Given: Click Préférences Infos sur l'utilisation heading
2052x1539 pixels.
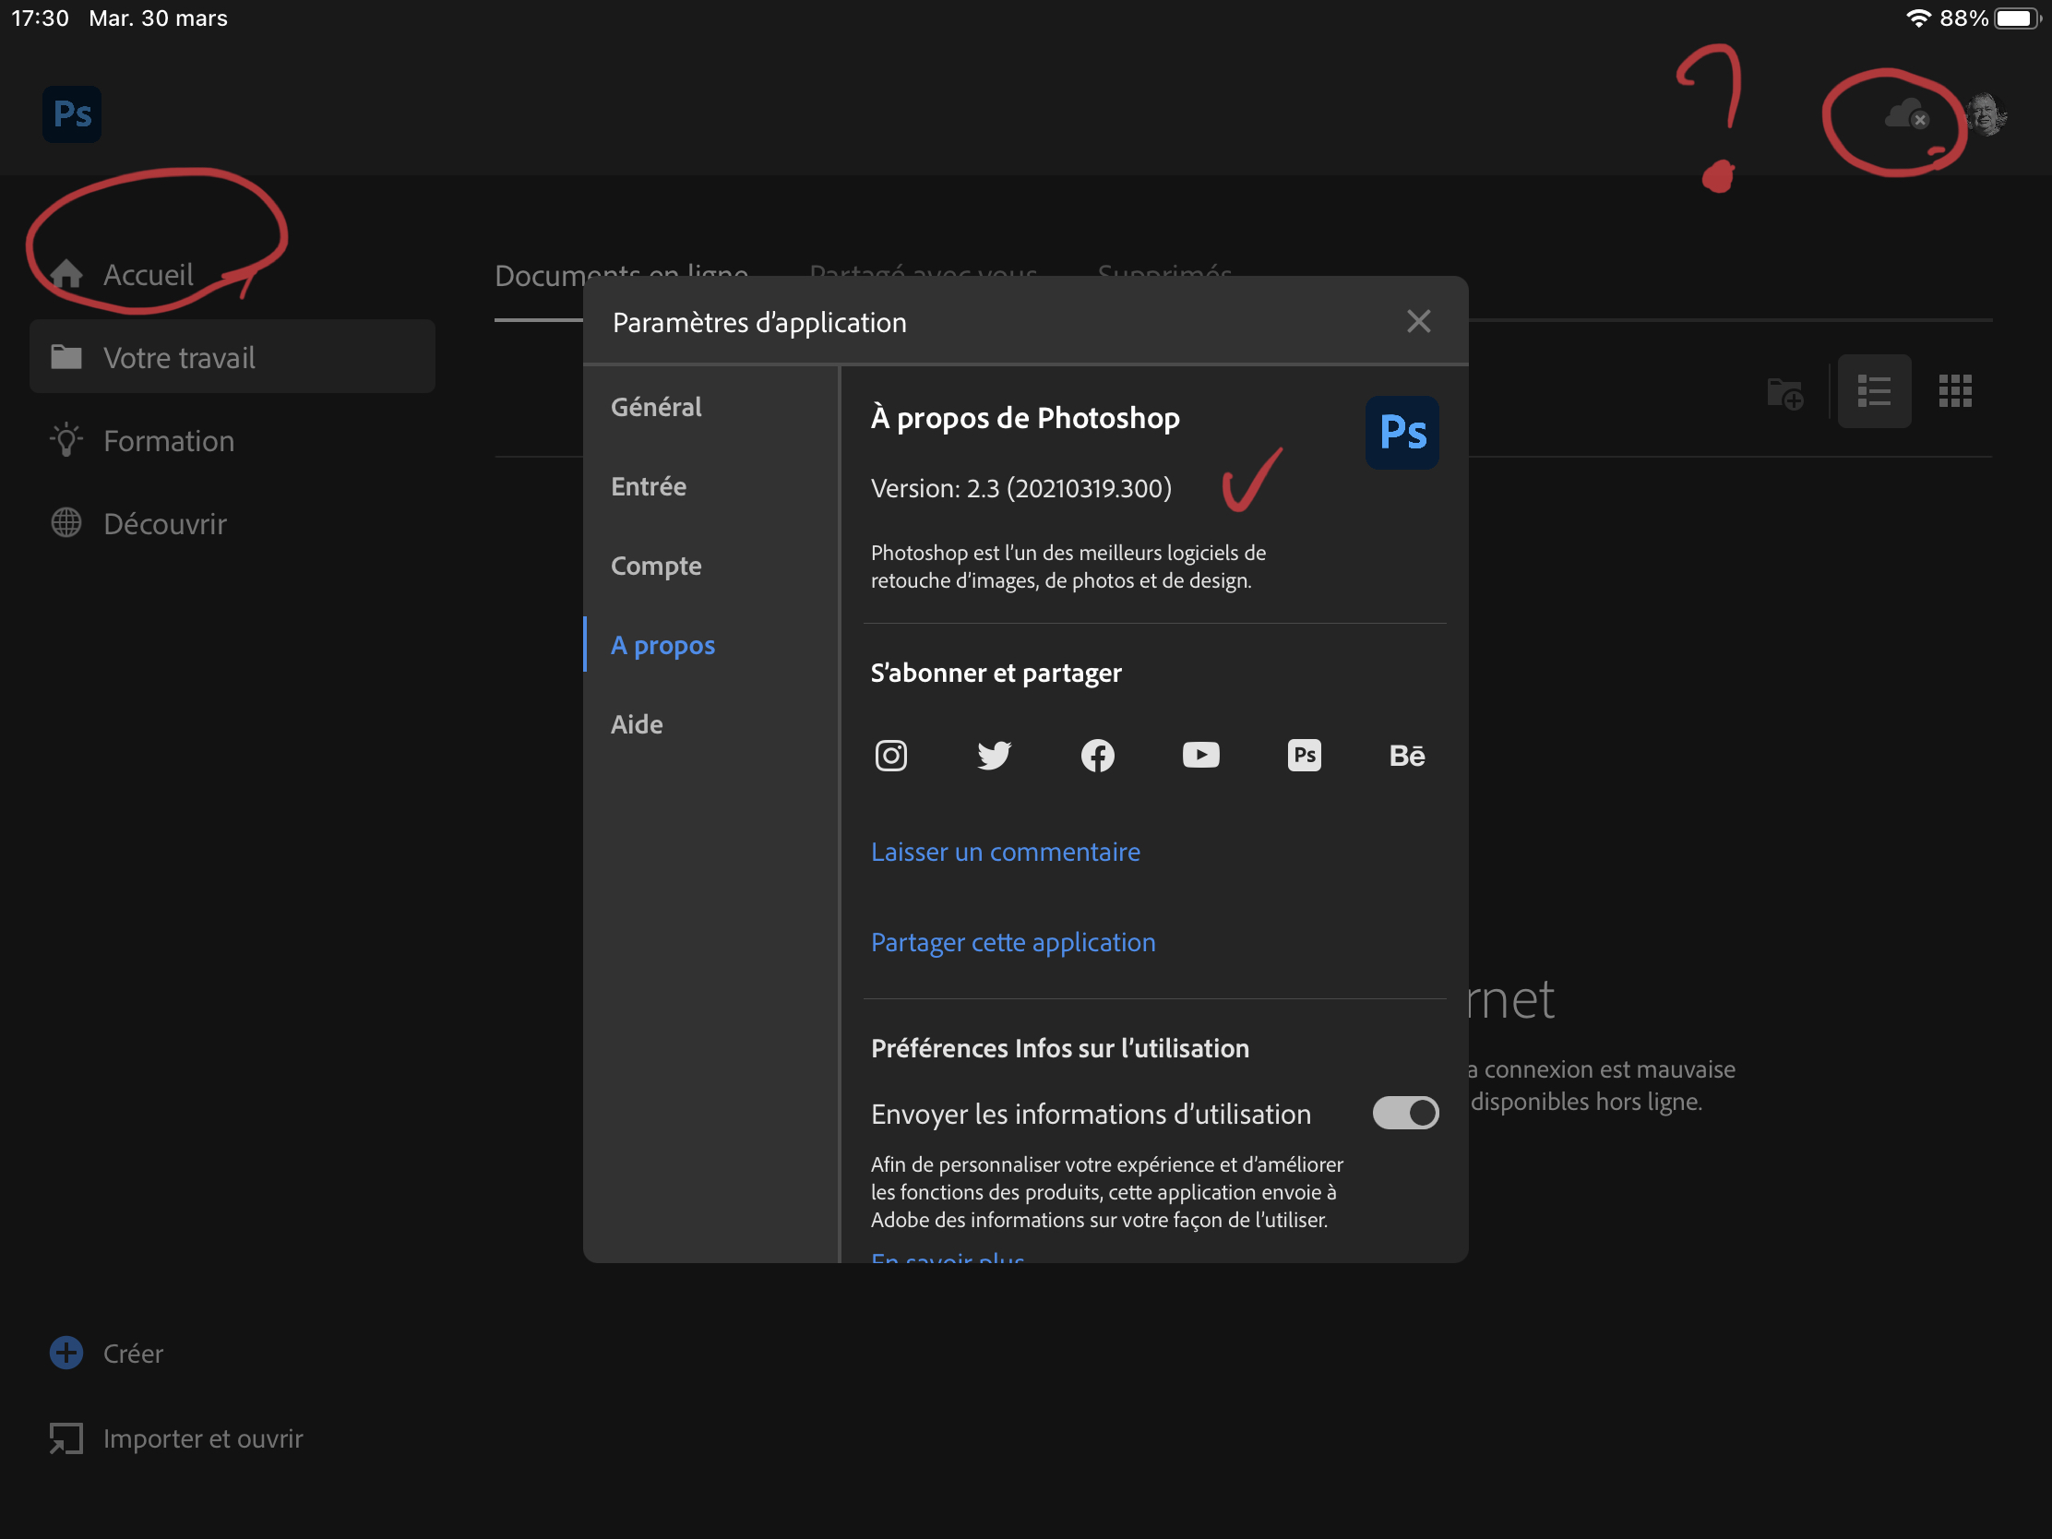Looking at the screenshot, I should (x=1059, y=1048).
